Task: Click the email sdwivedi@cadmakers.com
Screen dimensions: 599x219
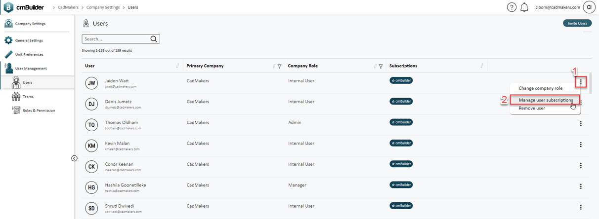Action: tap(124, 211)
